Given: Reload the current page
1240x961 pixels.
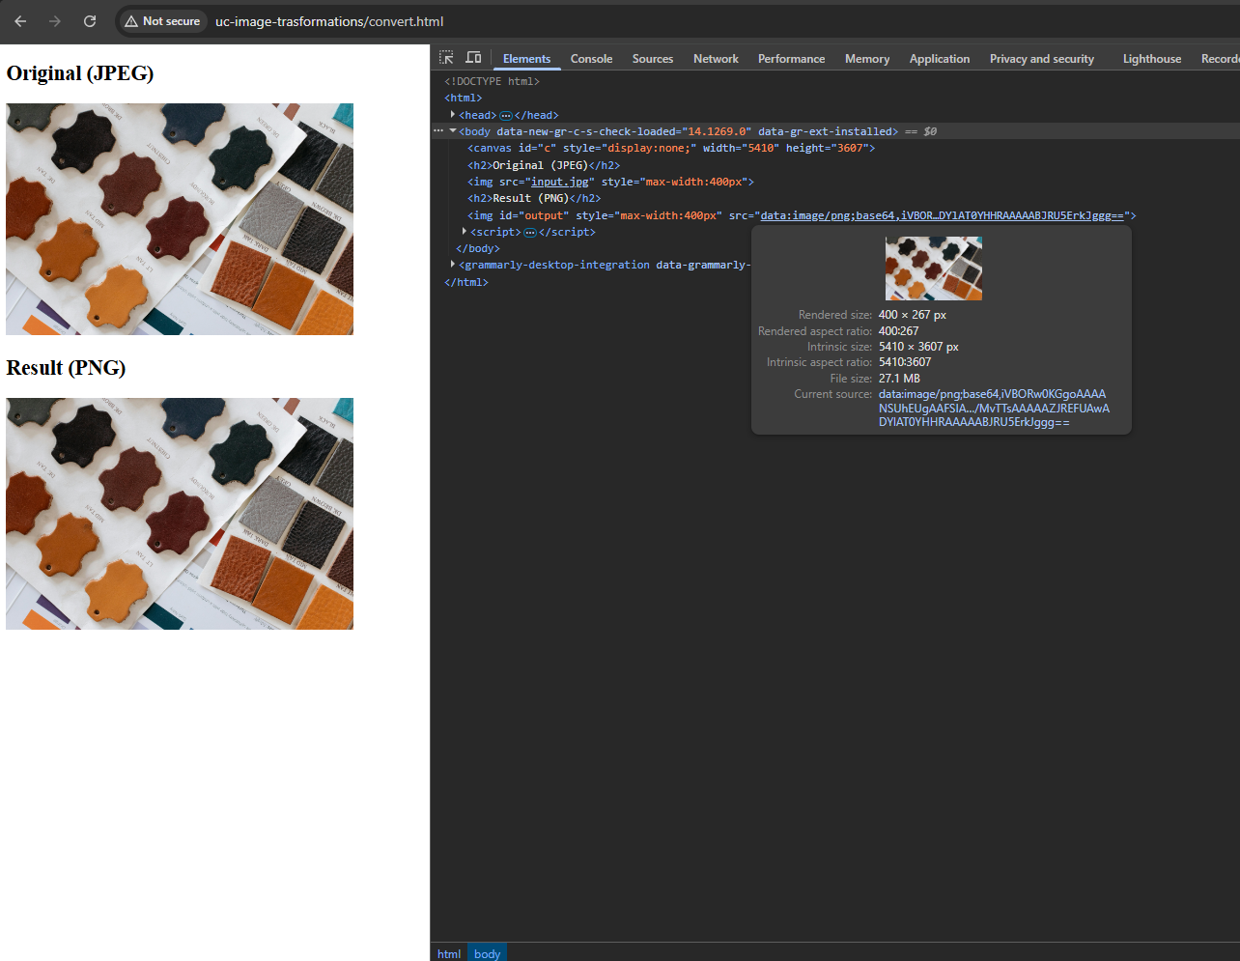Looking at the screenshot, I should pyautogui.click(x=89, y=21).
